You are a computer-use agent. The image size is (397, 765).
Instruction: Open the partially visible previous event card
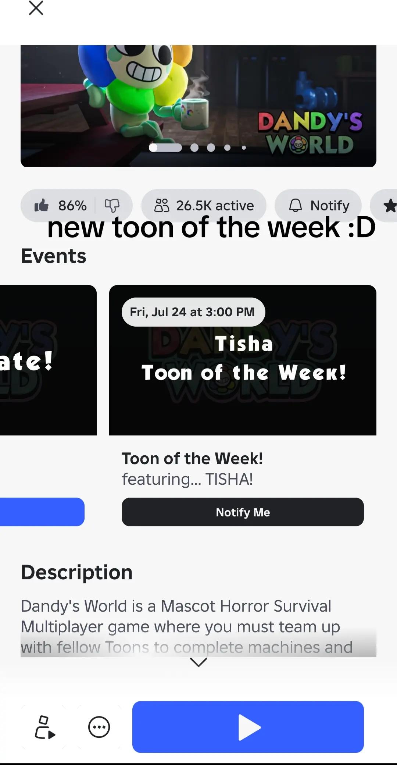pyautogui.click(x=48, y=360)
